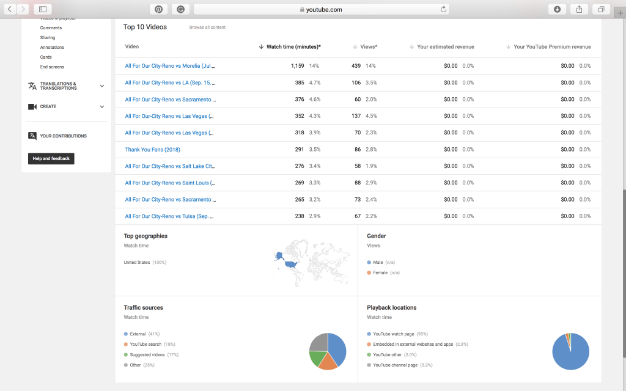Open Annotations in the sidebar menu

pos(52,47)
